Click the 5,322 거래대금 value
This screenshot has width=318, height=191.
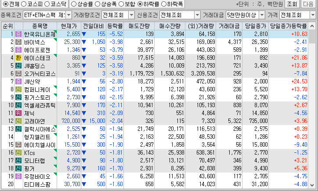(235, 121)
